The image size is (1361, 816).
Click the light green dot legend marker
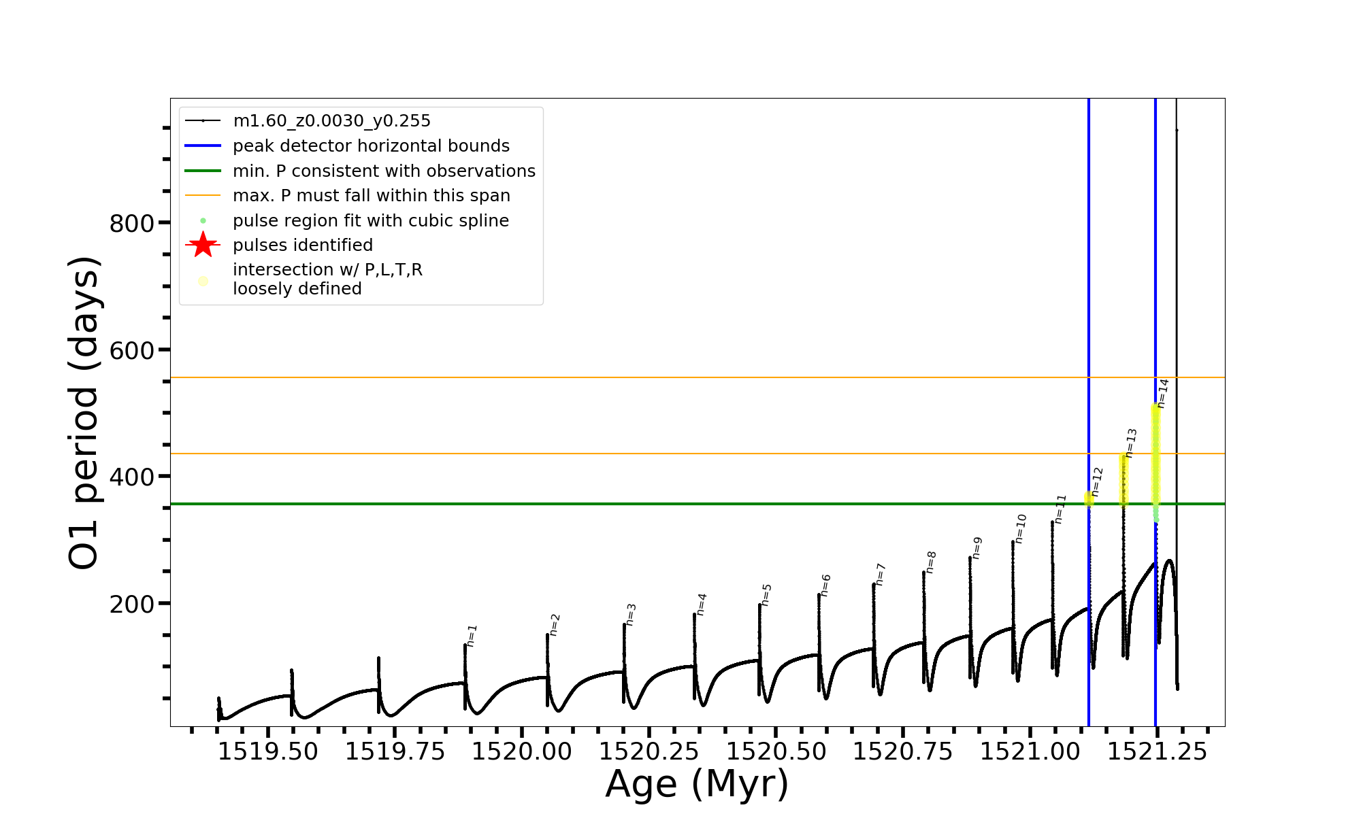pos(203,221)
